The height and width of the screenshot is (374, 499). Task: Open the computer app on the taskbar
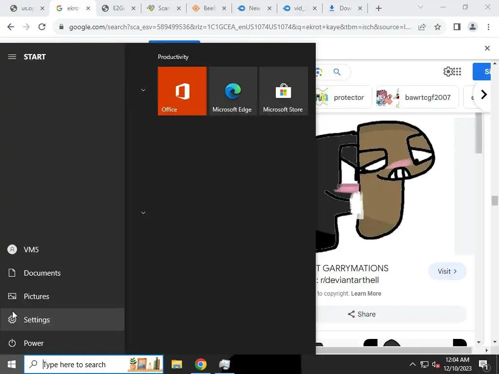point(225,364)
